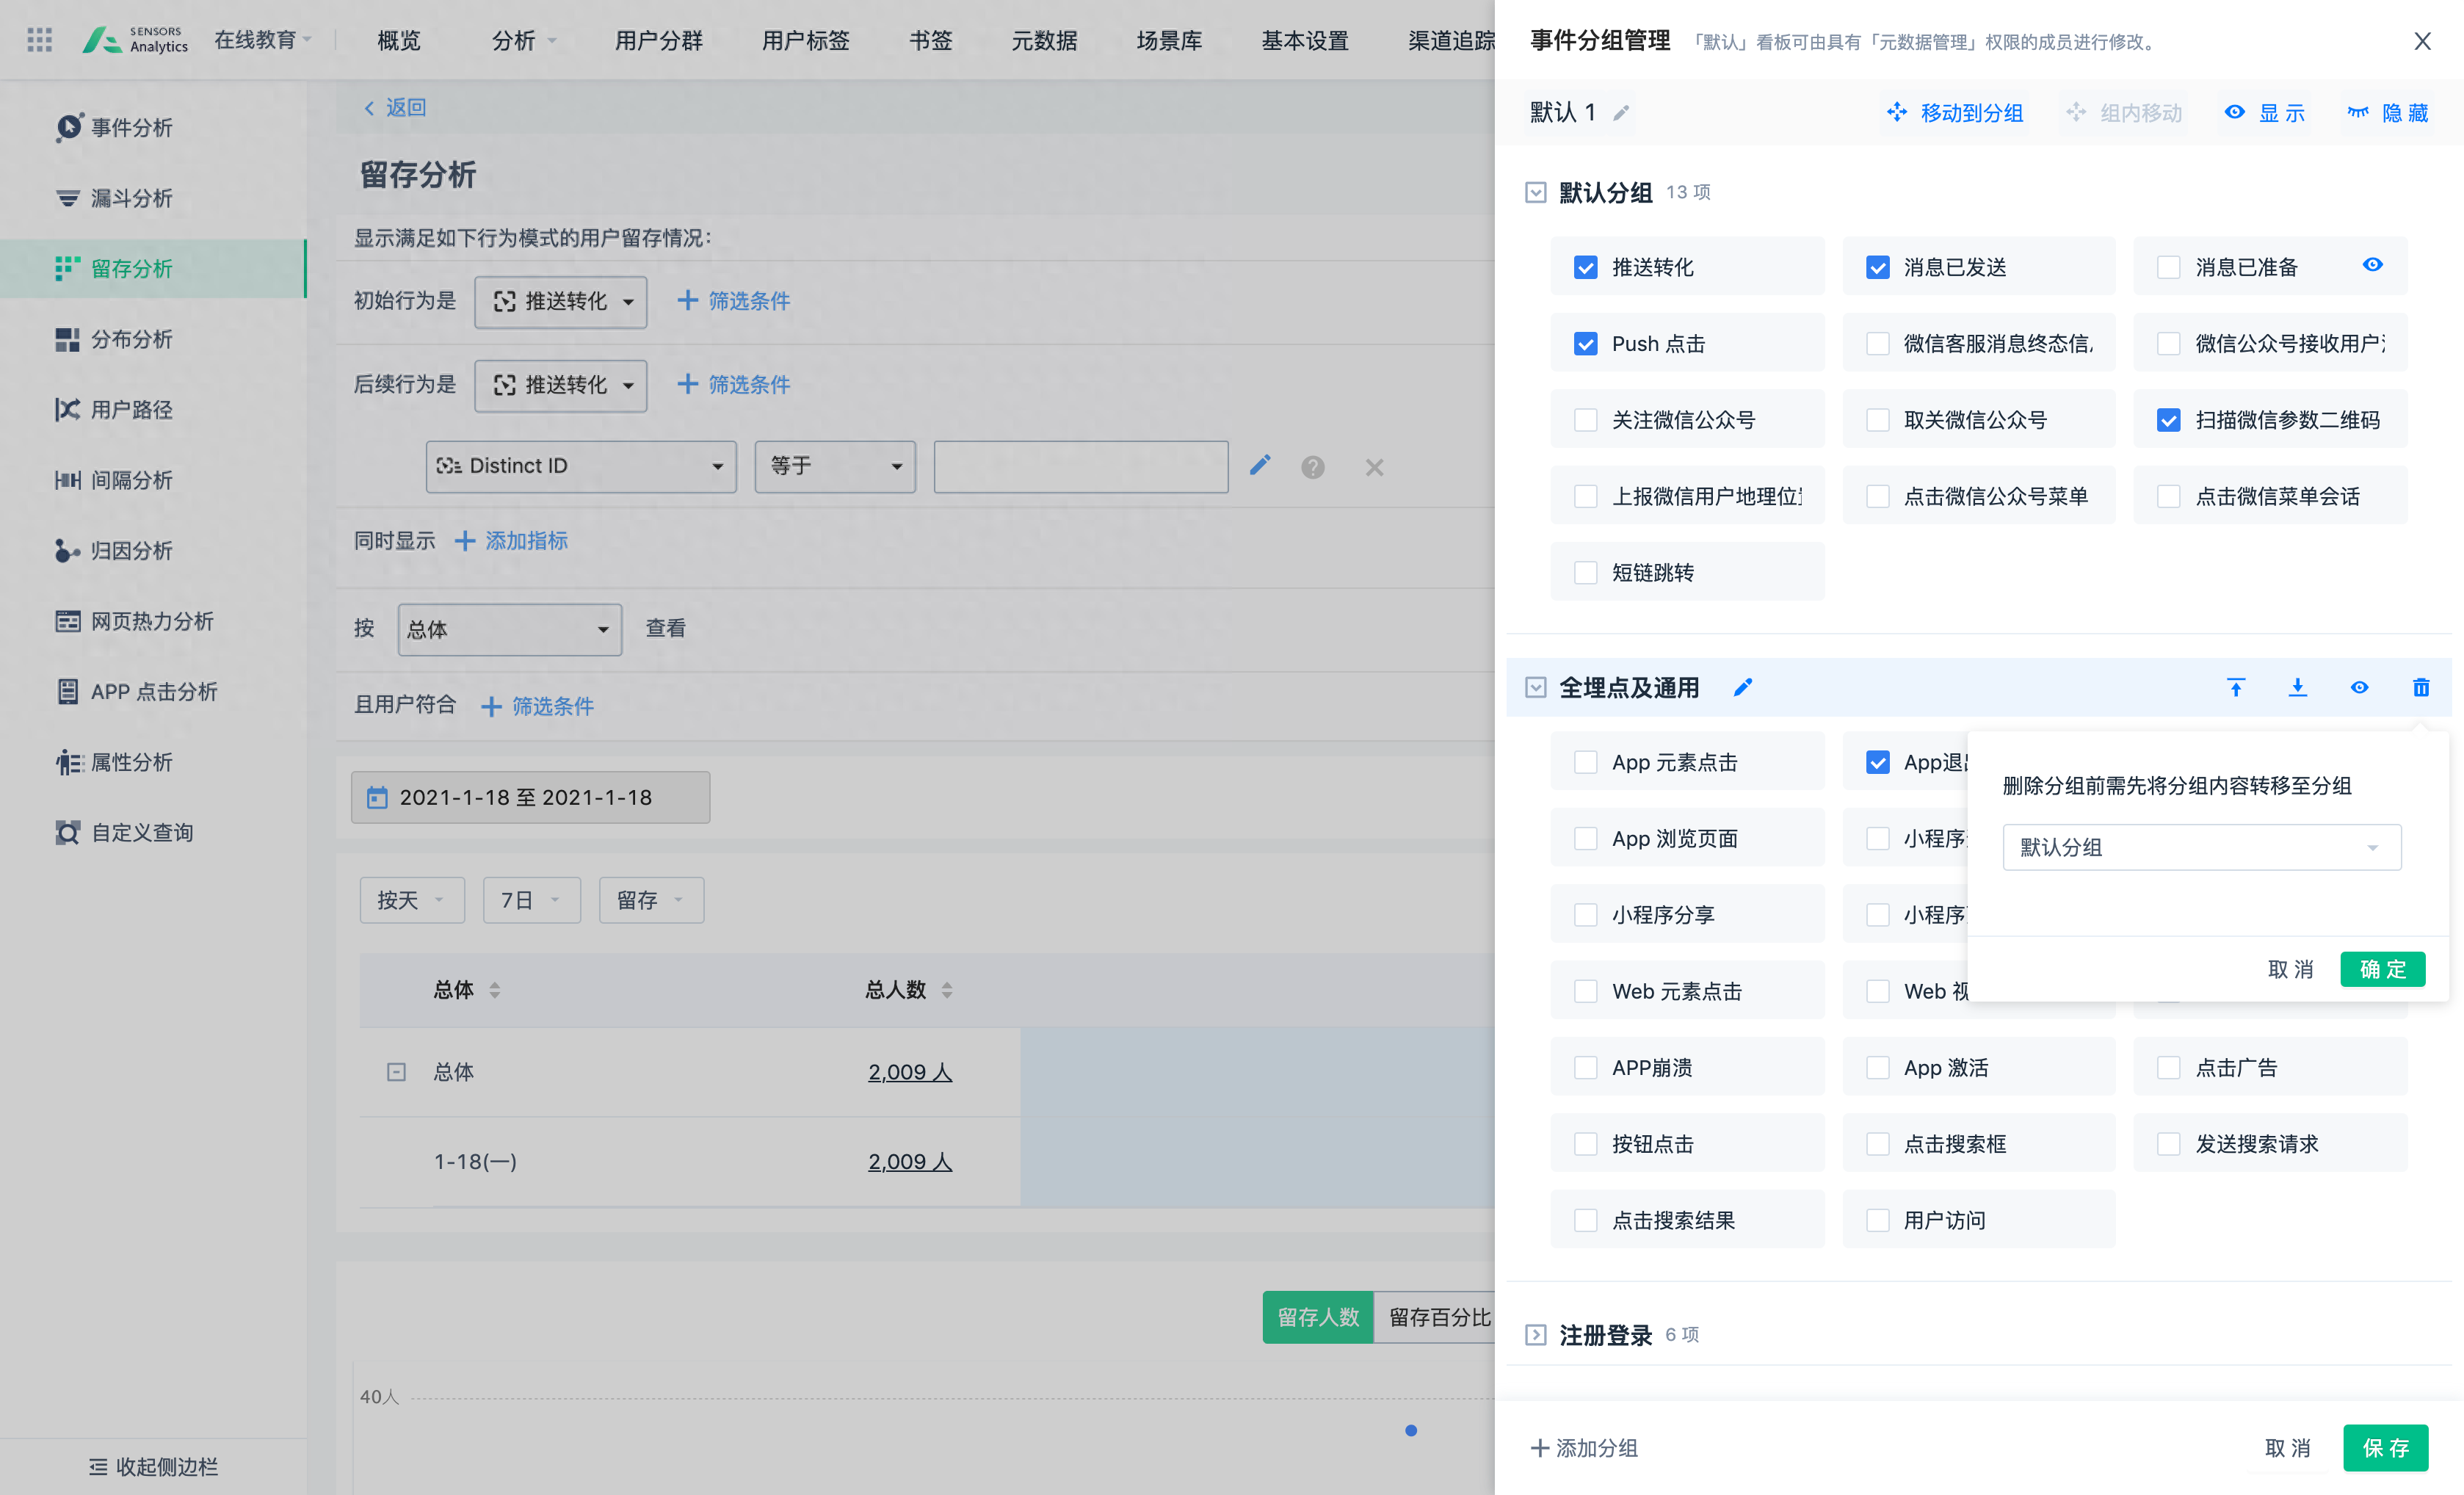
Task: Click edit pencil next to 默认 1
Action: point(1621,113)
